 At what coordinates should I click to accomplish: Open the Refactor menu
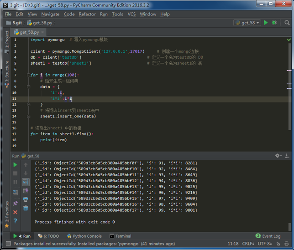tap(87, 14)
